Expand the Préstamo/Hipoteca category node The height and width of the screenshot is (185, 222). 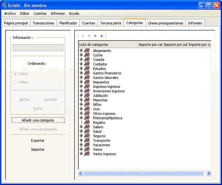81,118
